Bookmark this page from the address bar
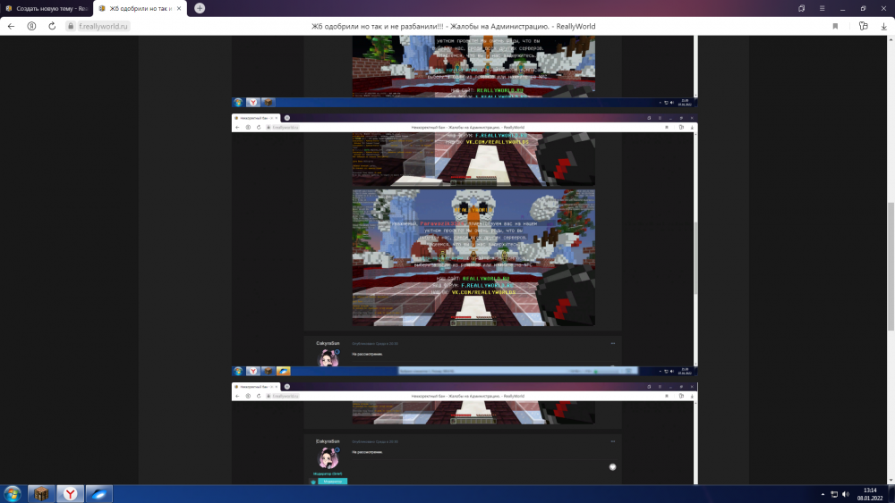The height and width of the screenshot is (503, 895). [x=835, y=26]
